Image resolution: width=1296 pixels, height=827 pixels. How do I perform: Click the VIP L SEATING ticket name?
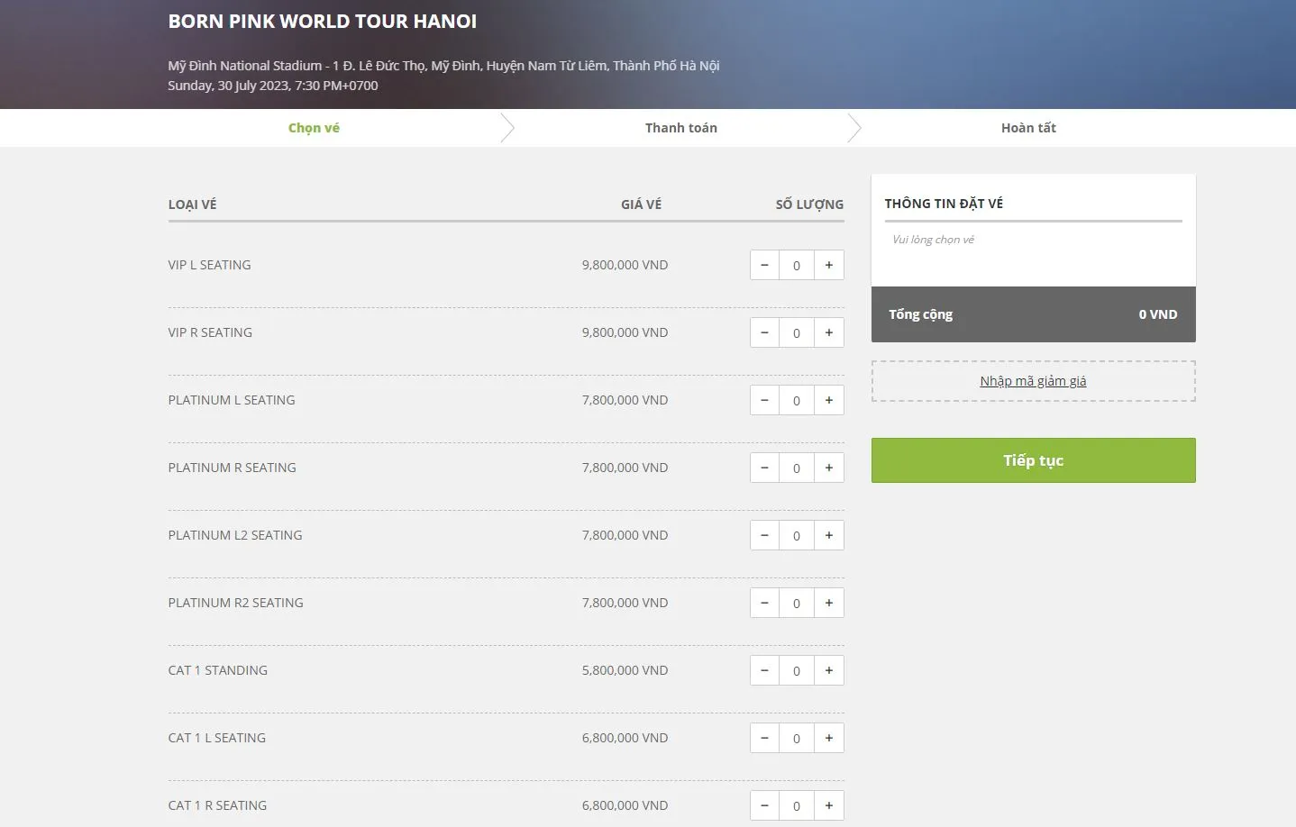click(x=209, y=265)
